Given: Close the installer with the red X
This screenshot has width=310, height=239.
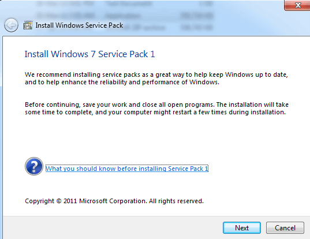Looking at the screenshot, I should 297,5.
